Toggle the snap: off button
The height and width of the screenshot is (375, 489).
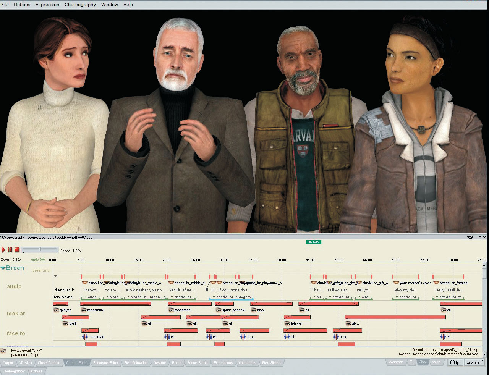474,362
